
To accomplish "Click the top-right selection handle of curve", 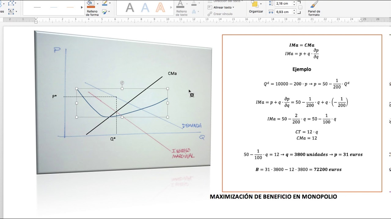I will 168,89.
